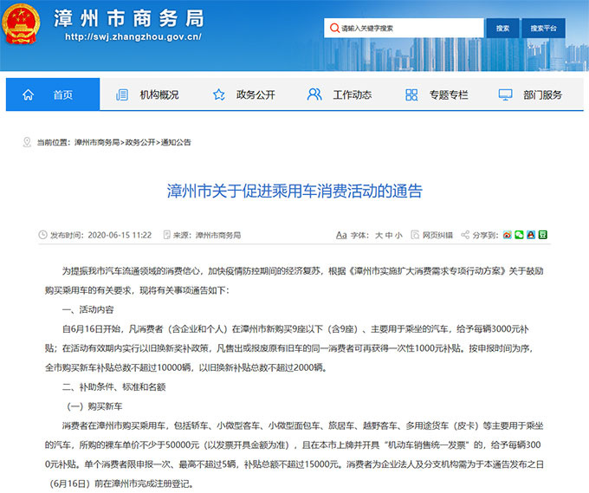Click the 搜索 button
Viewport: 589px width, 493px height.
502,29
